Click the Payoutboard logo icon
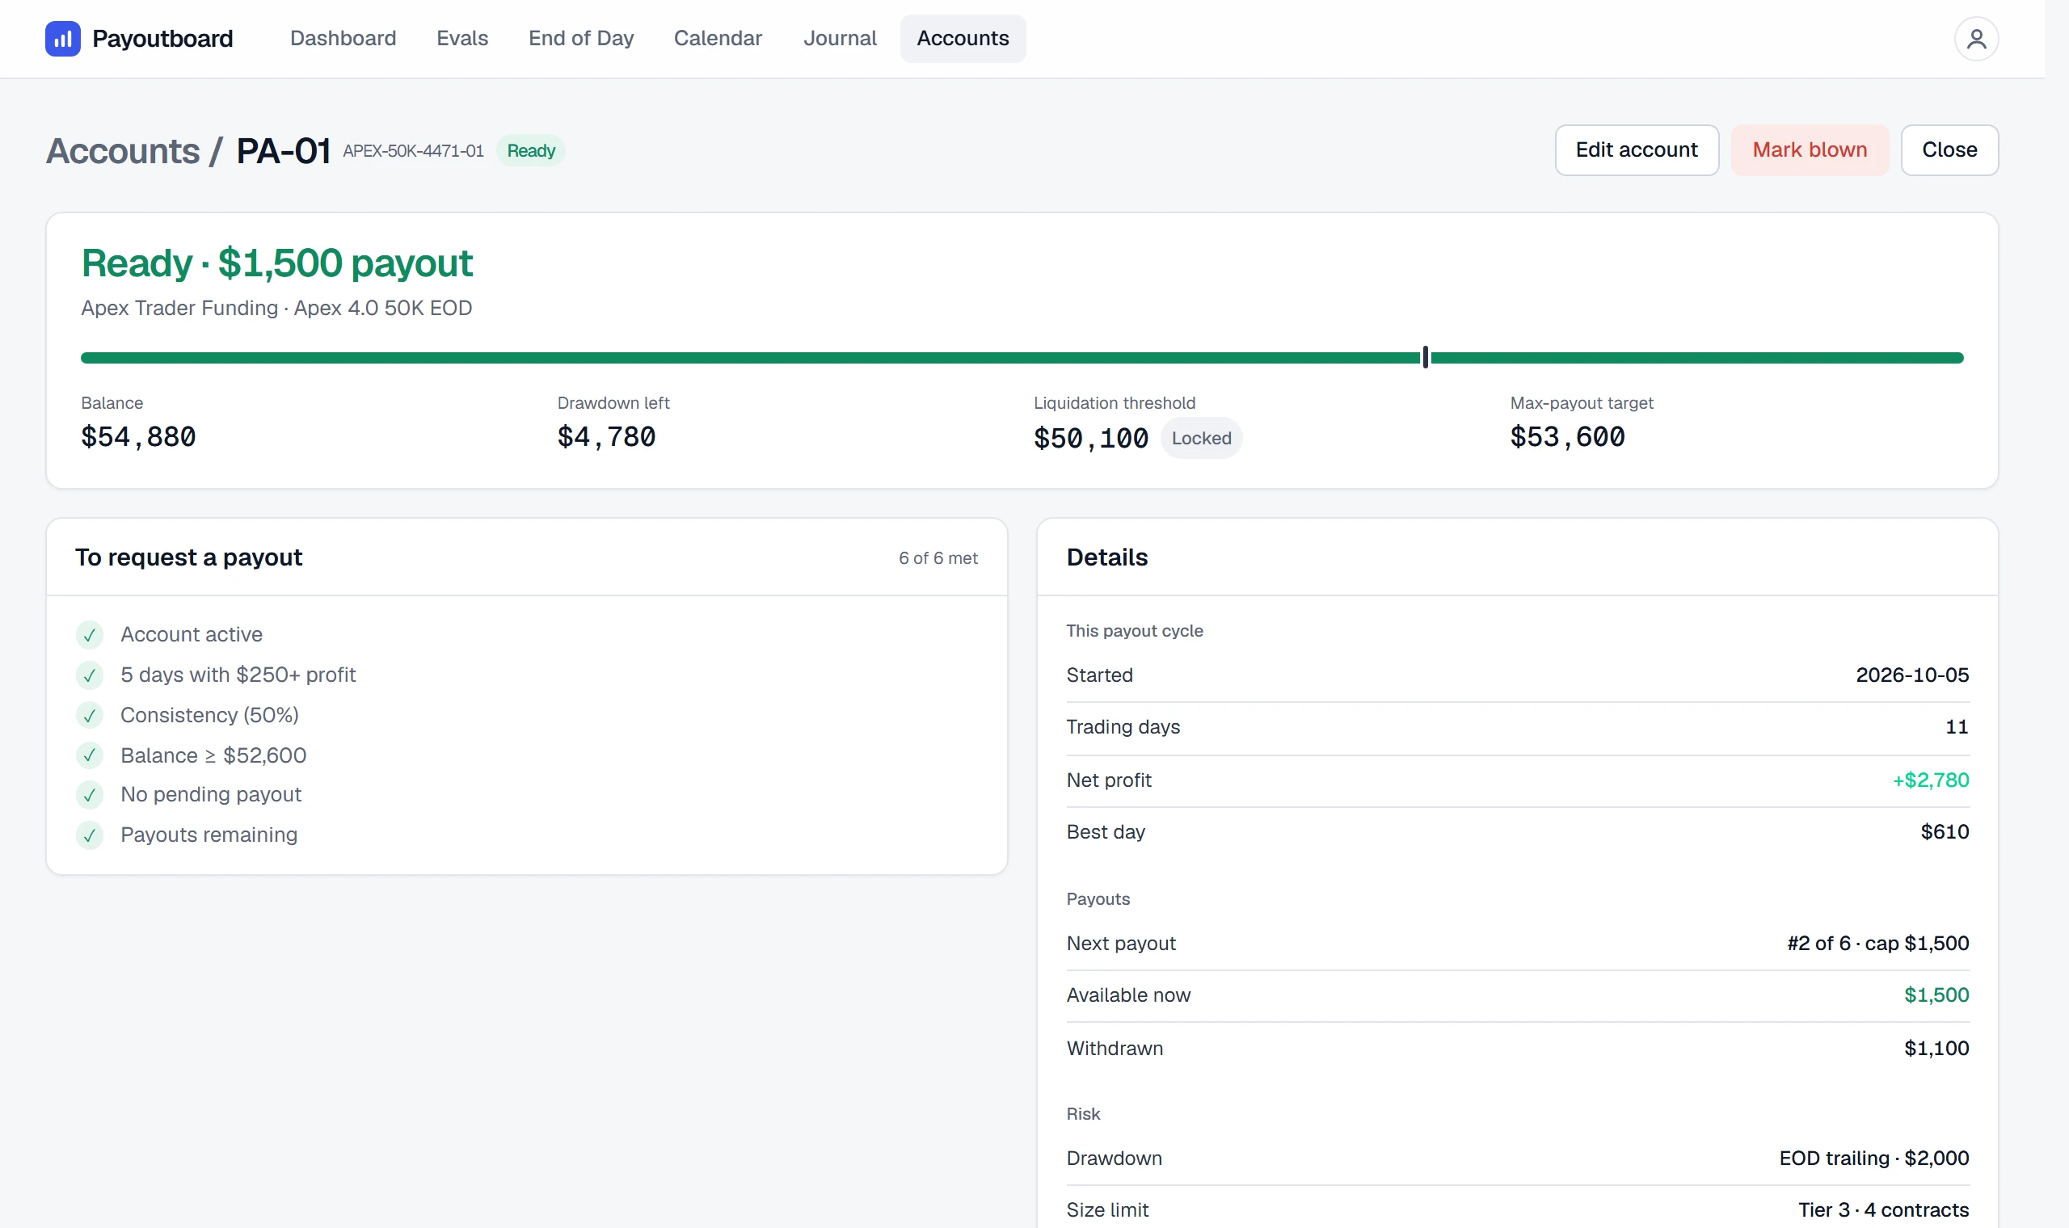The height and width of the screenshot is (1228, 2069). pos(63,39)
